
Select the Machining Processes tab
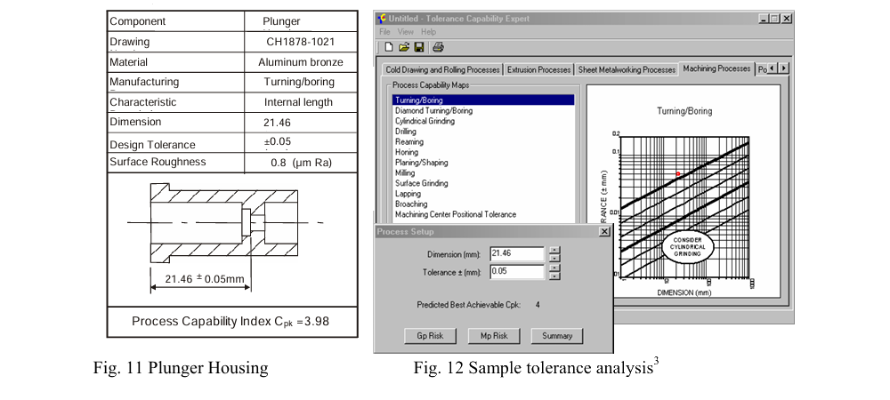click(716, 68)
